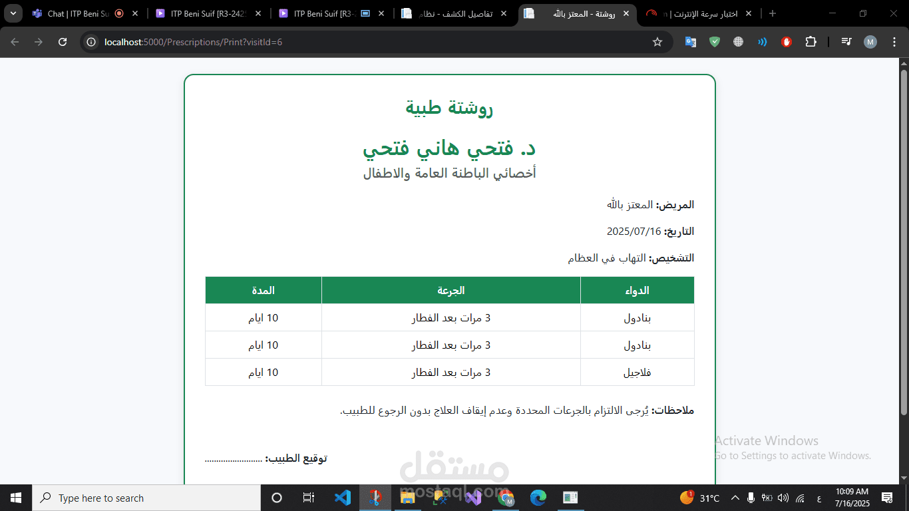The height and width of the screenshot is (511, 909).
Task: Switch to the ITP Beni Suif [R3-242 tab
Action: (208, 13)
